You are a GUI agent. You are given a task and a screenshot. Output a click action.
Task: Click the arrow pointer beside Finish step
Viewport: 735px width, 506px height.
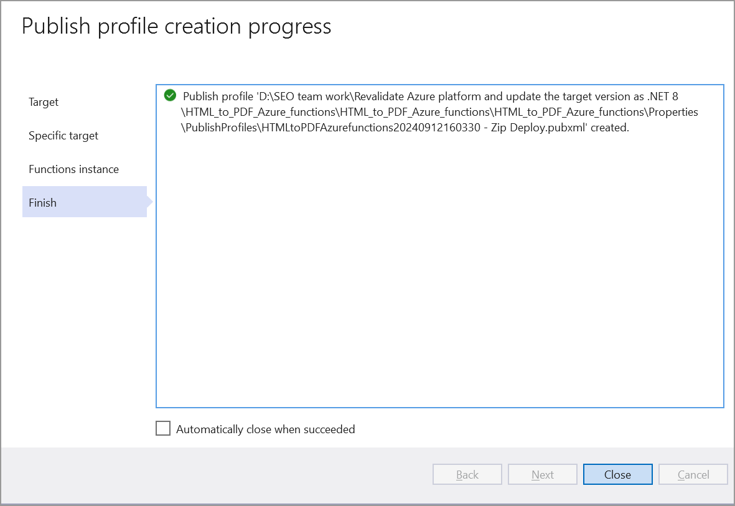click(x=150, y=202)
